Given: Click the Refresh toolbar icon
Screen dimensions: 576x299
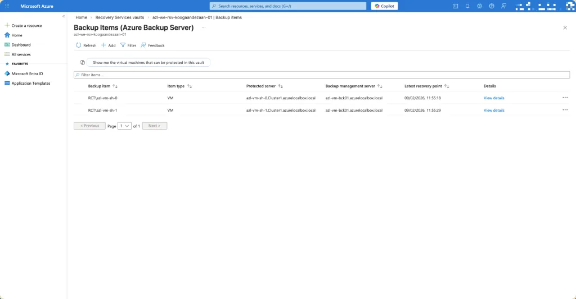Looking at the screenshot, I should 79,45.
